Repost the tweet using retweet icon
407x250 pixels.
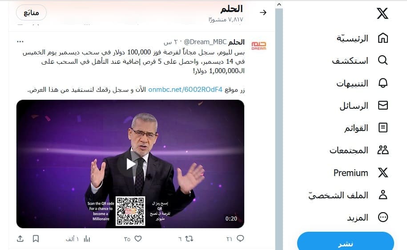tap(189, 238)
